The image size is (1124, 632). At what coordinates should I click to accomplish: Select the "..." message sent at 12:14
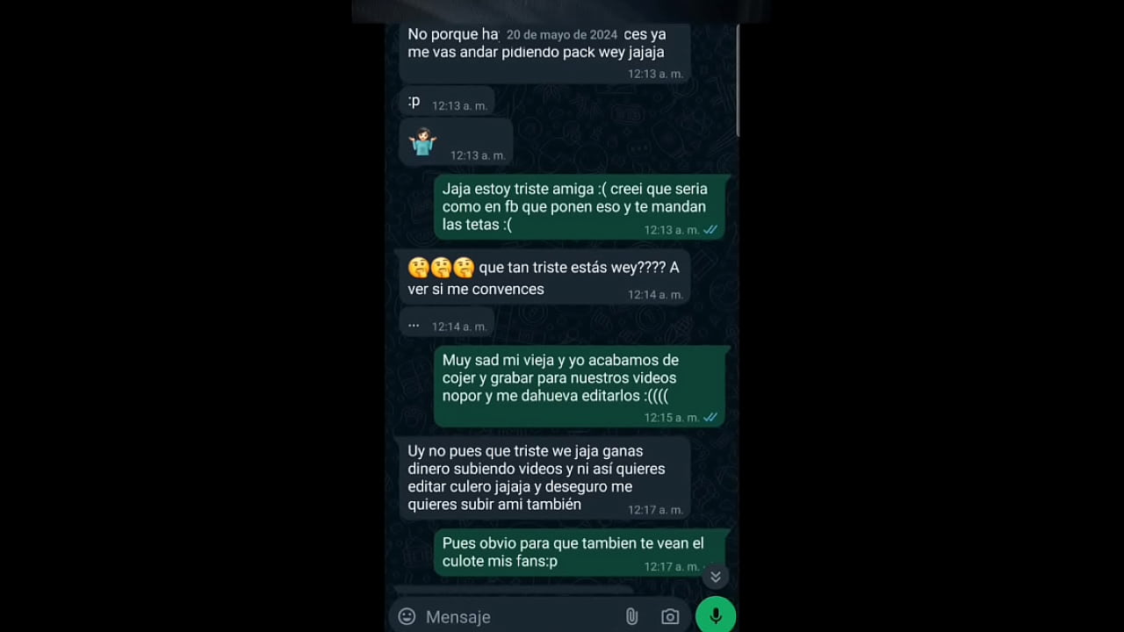coord(447,323)
